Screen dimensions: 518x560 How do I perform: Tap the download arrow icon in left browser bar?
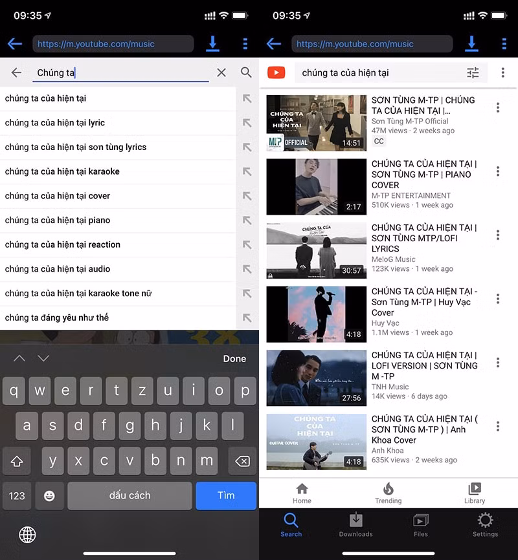(x=212, y=43)
